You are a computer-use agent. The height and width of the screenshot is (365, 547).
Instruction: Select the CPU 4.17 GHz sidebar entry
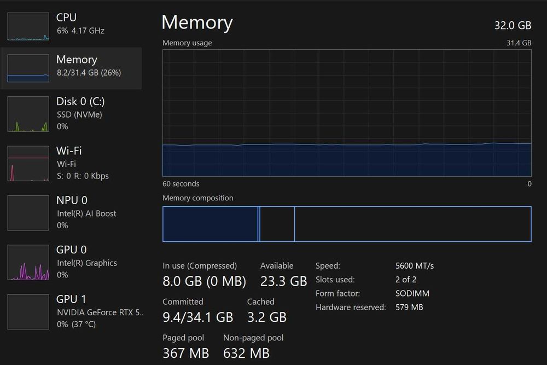pos(80,24)
